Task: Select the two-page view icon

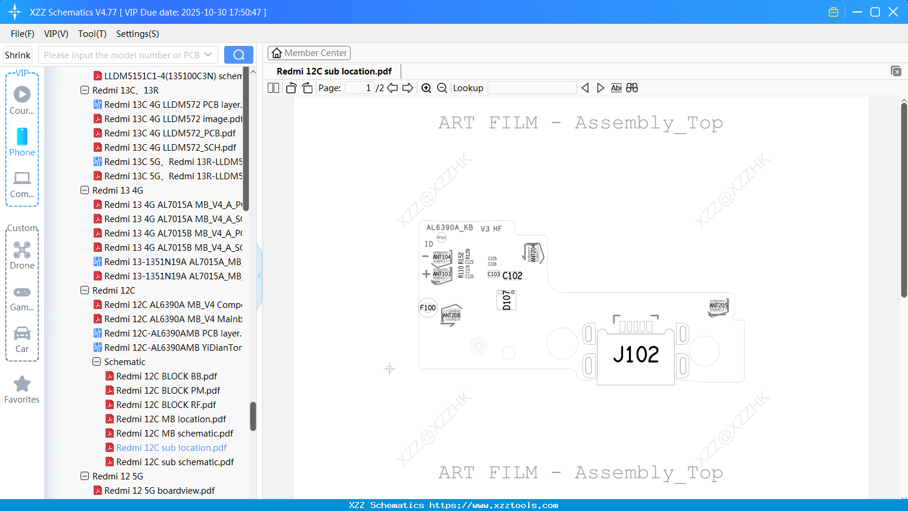Action: coord(273,88)
